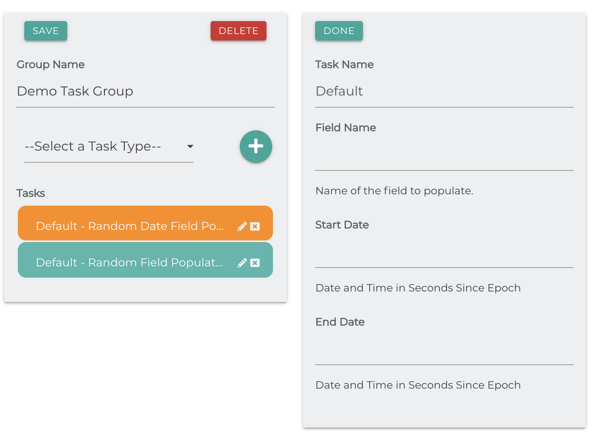The width and height of the screenshot is (597, 438).
Task: Click the red DELETE button
Action: pyautogui.click(x=239, y=31)
